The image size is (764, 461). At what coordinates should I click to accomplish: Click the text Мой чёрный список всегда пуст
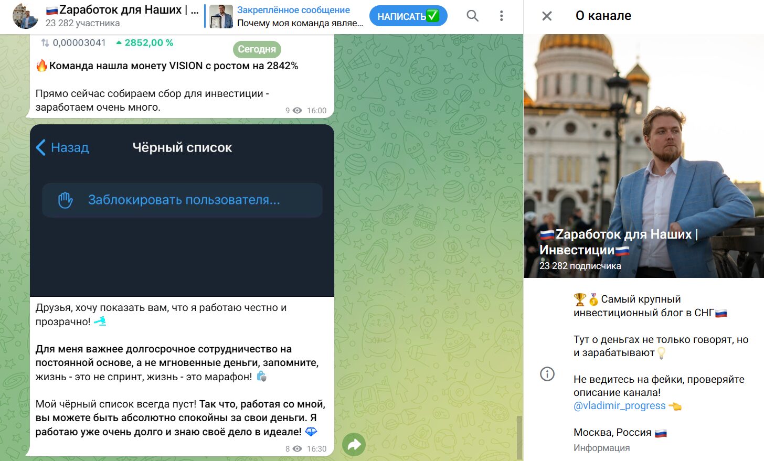coord(116,404)
